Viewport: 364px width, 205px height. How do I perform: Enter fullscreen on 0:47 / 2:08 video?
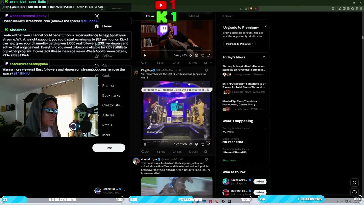[x=209, y=144]
